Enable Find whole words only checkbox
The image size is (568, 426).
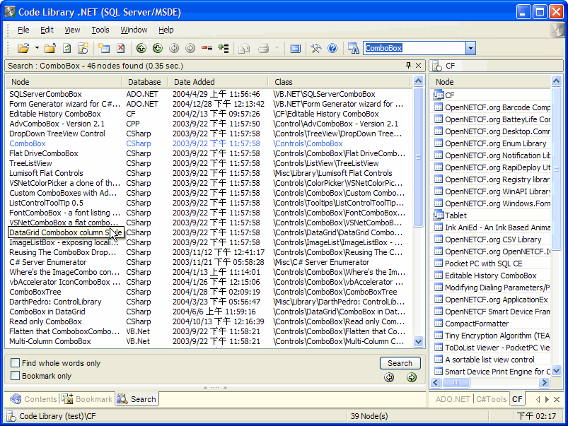click(15, 362)
